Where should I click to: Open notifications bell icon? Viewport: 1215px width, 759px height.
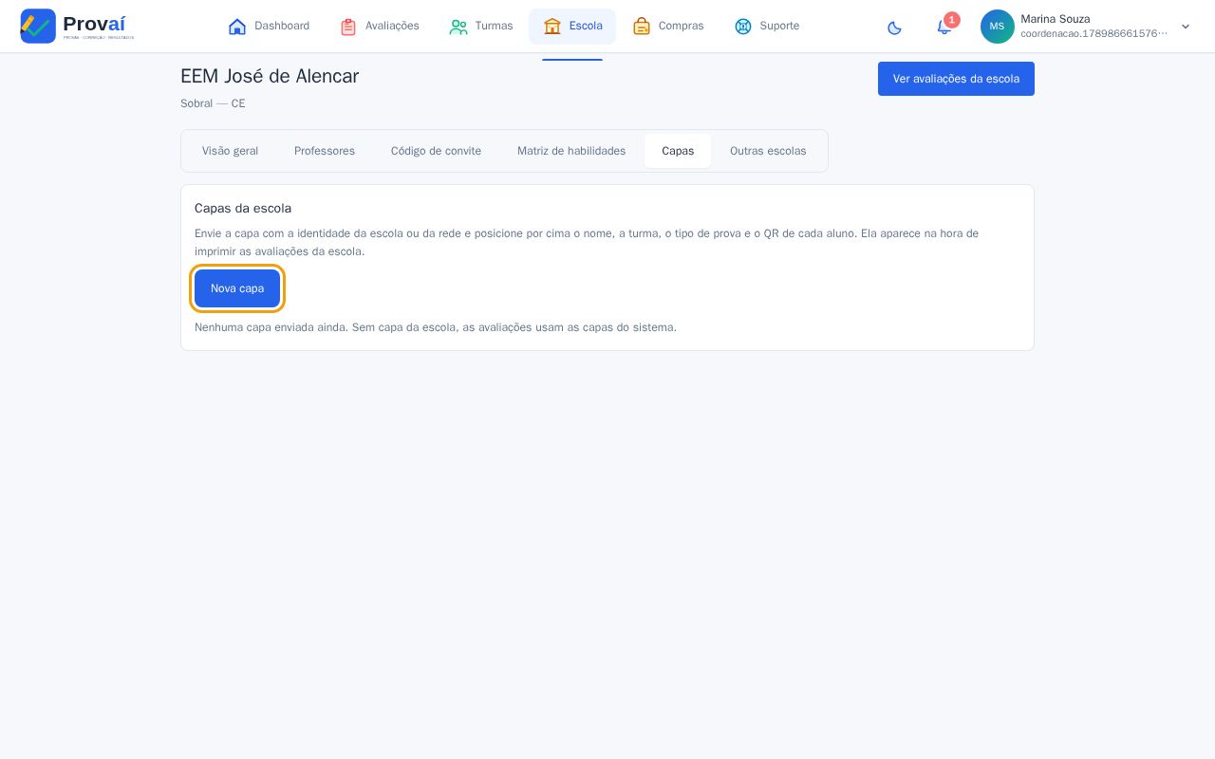point(944,27)
